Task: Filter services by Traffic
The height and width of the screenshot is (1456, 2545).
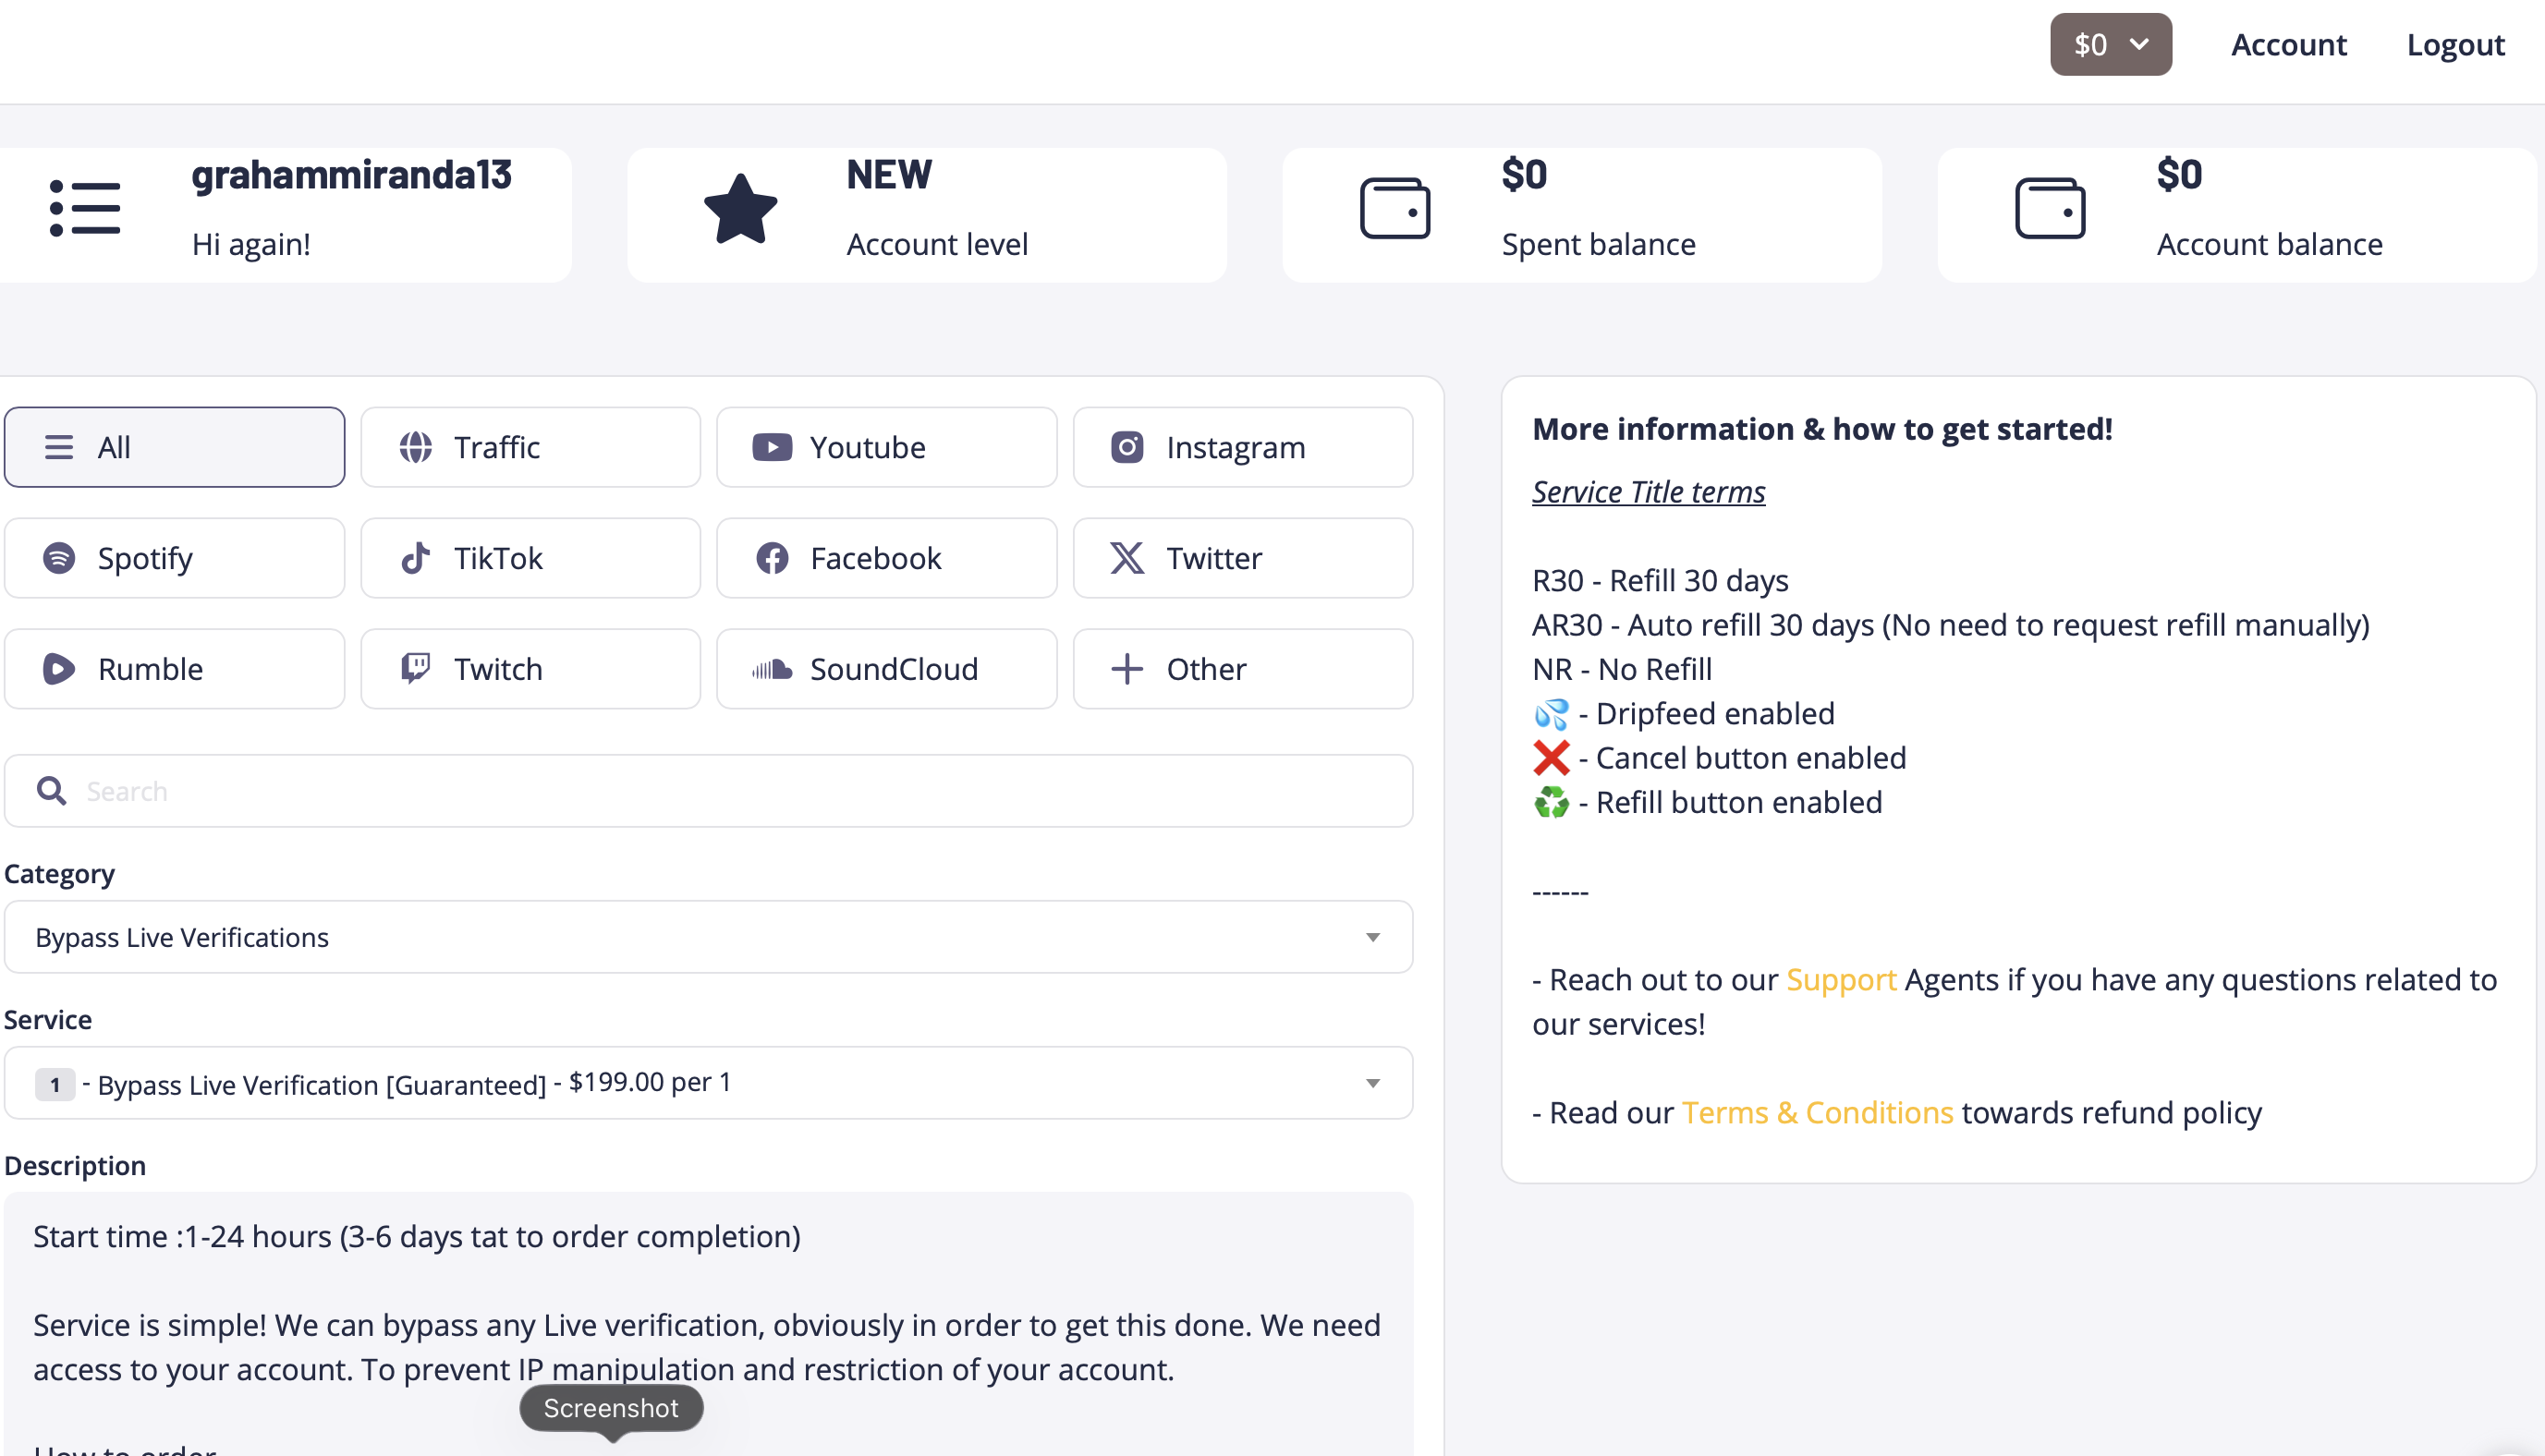Action: tap(531, 447)
